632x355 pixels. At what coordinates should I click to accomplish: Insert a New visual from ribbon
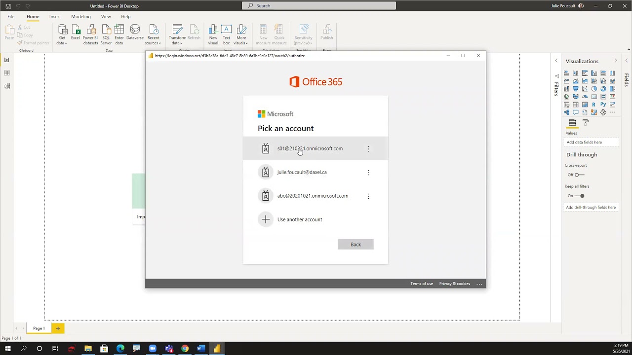coord(213,35)
